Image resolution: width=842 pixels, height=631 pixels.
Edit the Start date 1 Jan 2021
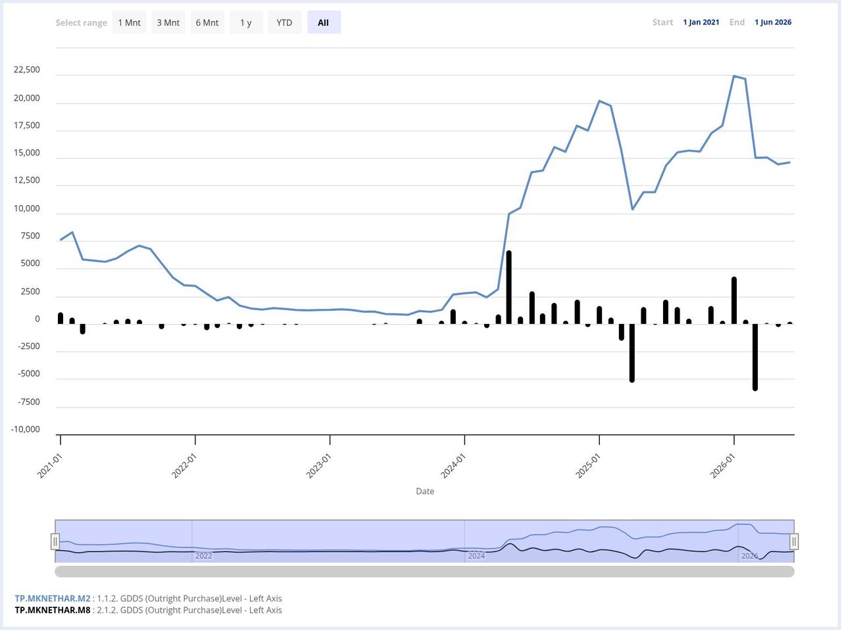pos(701,22)
